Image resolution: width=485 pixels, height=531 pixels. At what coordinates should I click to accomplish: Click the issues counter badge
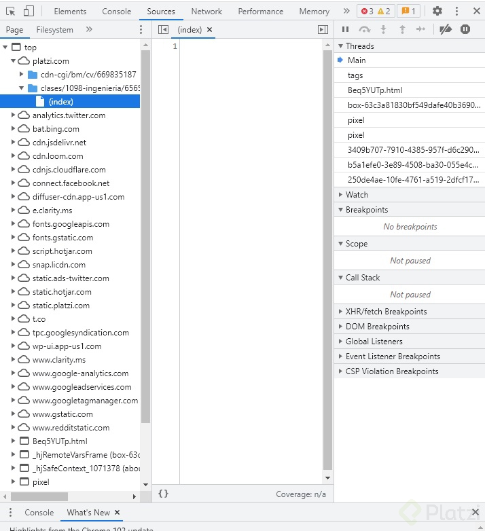click(408, 11)
